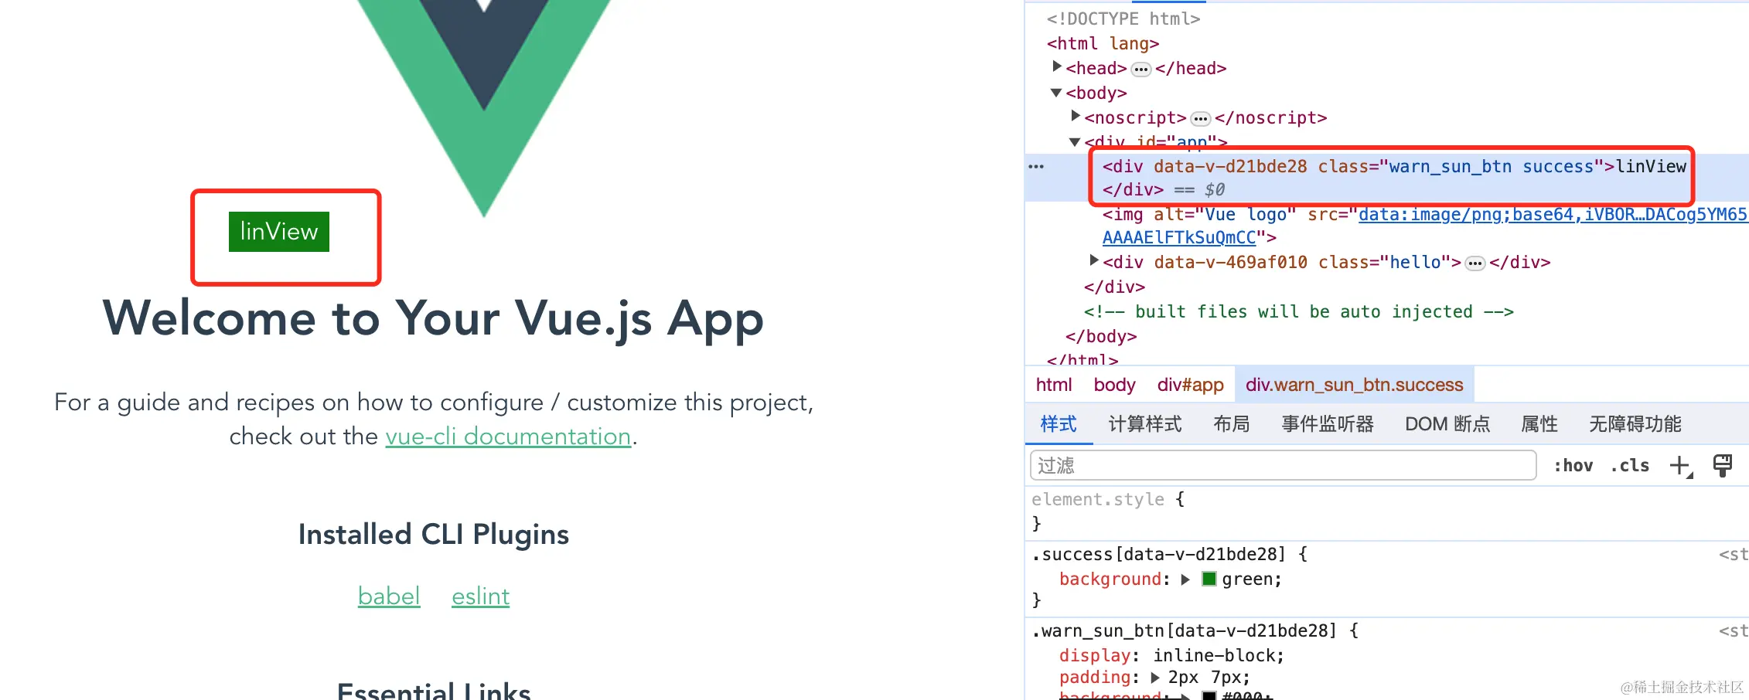Click the Vue logo image on the page
This screenshot has height=700, width=1749.
tap(484, 108)
